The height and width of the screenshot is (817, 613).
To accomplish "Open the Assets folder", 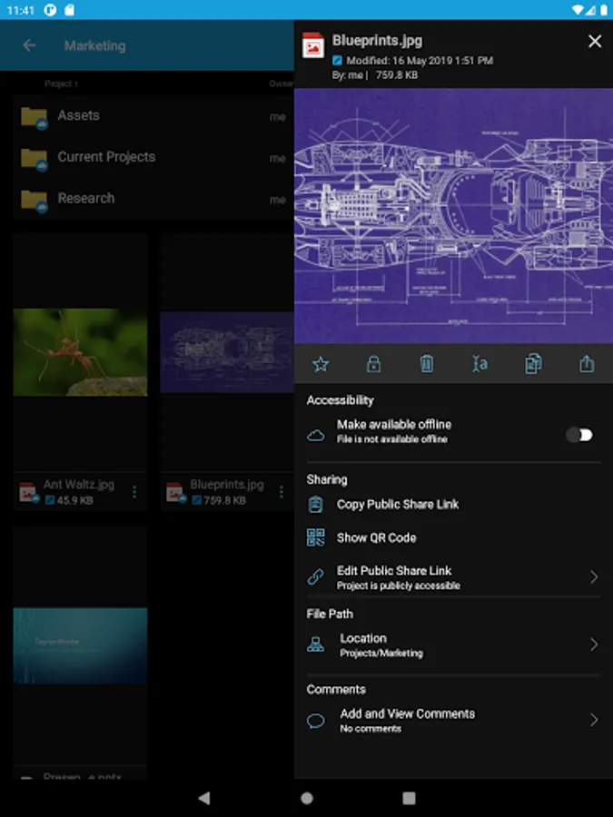I will (x=79, y=116).
